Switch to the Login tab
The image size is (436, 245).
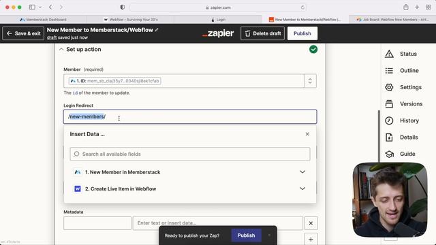tap(218, 20)
